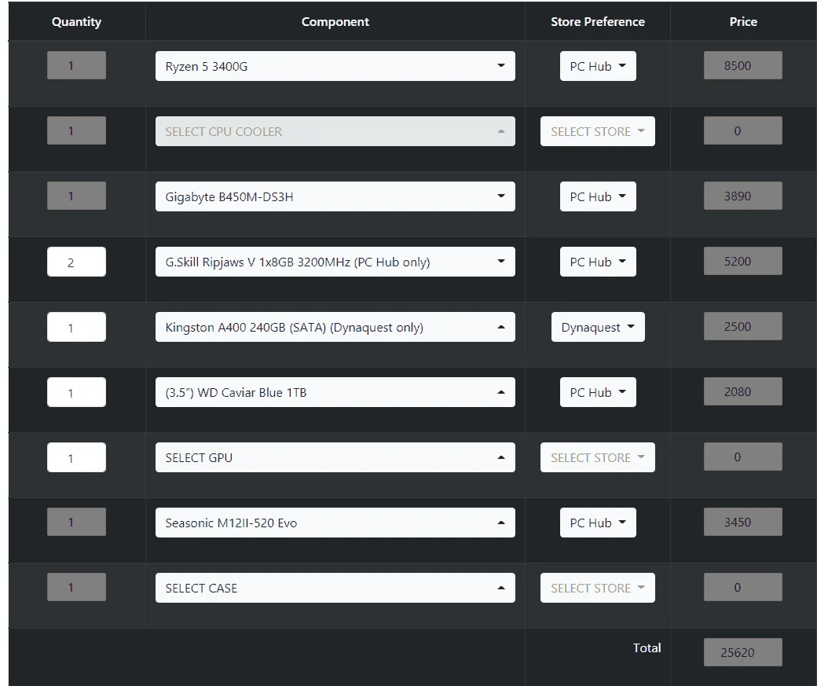Viewport: 828px width, 686px height.
Task: Open the Kingston A400 240GB SSD dropdown
Action: (x=335, y=327)
